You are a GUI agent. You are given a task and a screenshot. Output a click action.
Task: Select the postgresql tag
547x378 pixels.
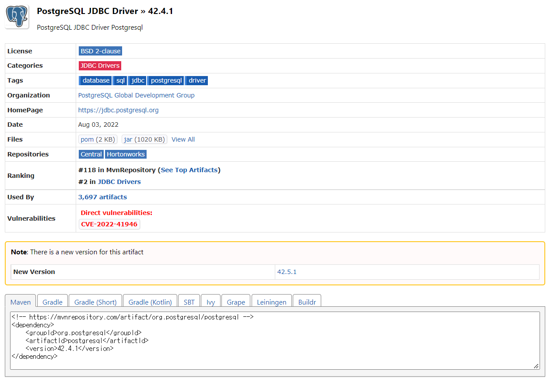click(165, 80)
